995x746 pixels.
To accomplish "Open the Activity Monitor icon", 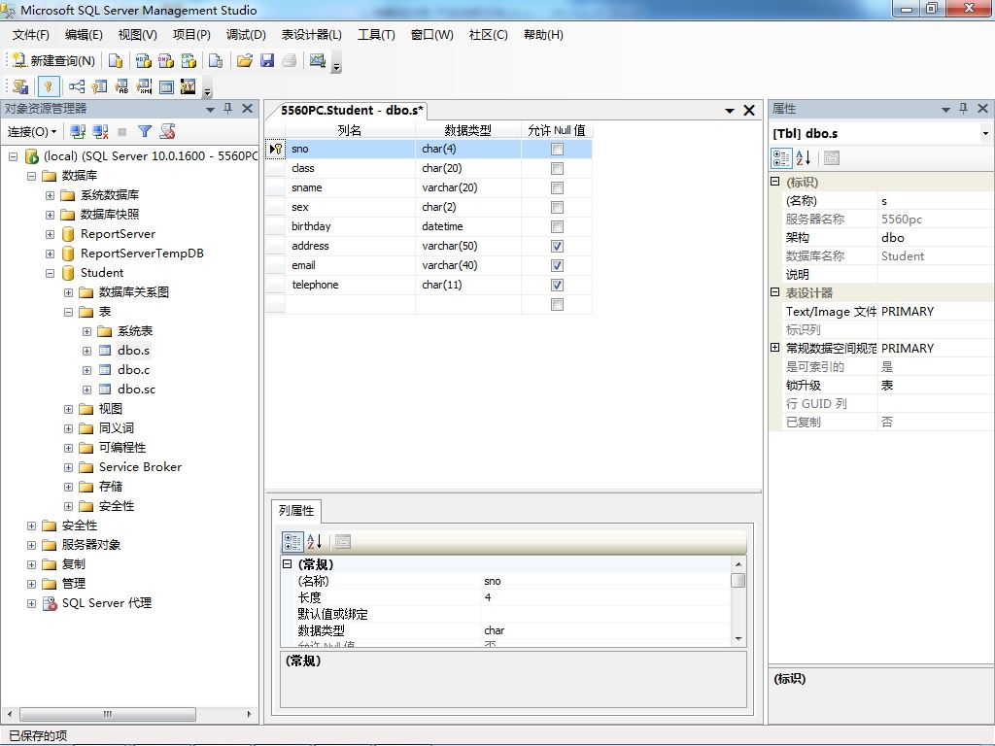I will pos(318,61).
